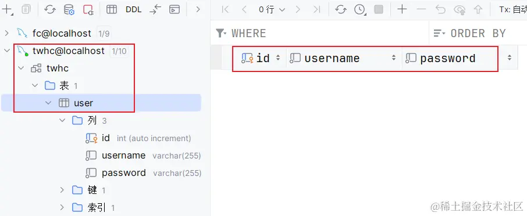Open the filter icon dropdown beside WHERE
The height and width of the screenshot is (216, 527).
point(221,33)
